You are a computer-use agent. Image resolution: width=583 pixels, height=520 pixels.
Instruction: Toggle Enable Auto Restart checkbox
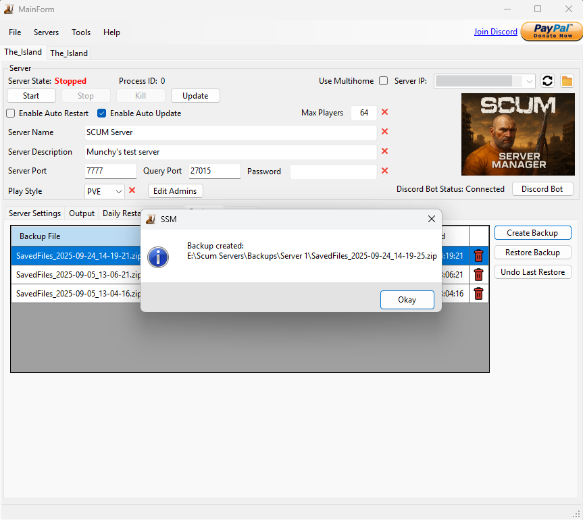[x=10, y=113]
